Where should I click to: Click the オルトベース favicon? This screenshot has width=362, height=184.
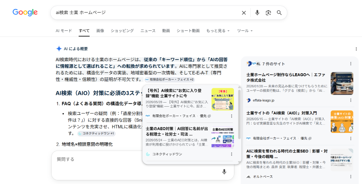tap(248, 177)
